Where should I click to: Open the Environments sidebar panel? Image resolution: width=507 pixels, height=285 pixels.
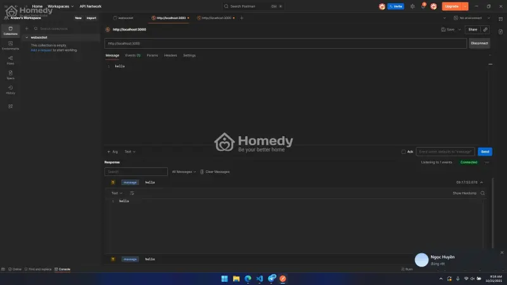point(10,46)
